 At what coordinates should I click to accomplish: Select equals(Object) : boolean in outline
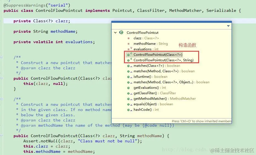[153, 104]
